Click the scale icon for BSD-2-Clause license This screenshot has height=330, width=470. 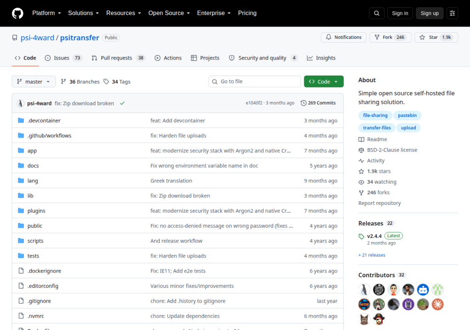[361, 150]
